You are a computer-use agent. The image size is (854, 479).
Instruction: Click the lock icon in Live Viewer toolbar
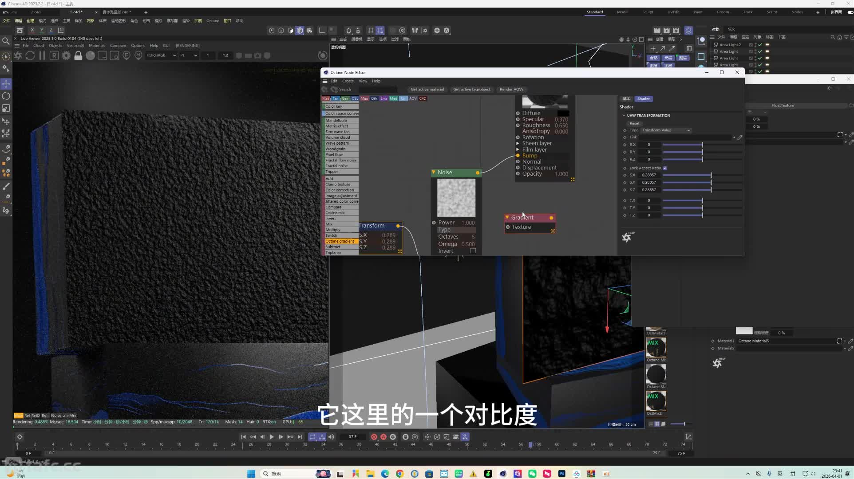(x=78, y=55)
